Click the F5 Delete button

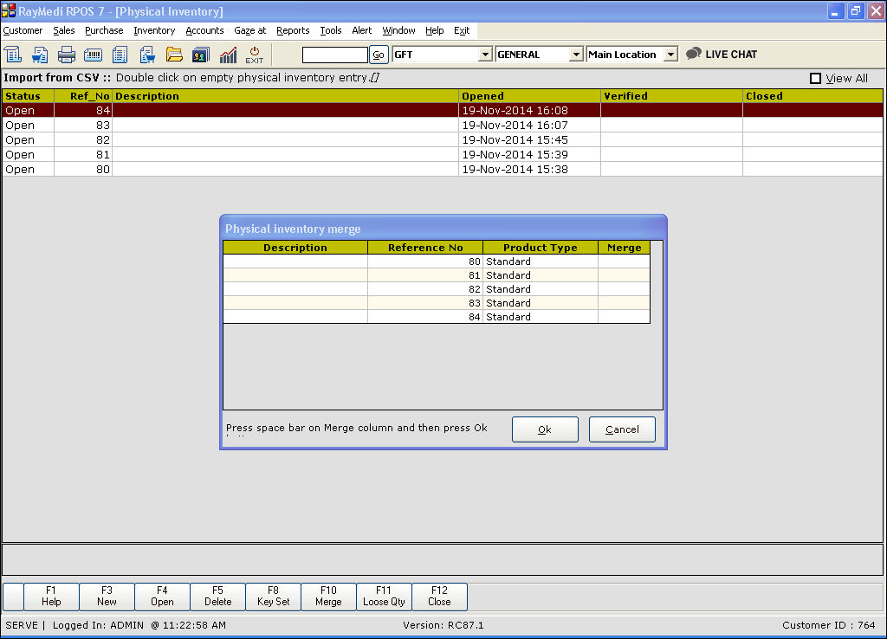click(x=217, y=596)
